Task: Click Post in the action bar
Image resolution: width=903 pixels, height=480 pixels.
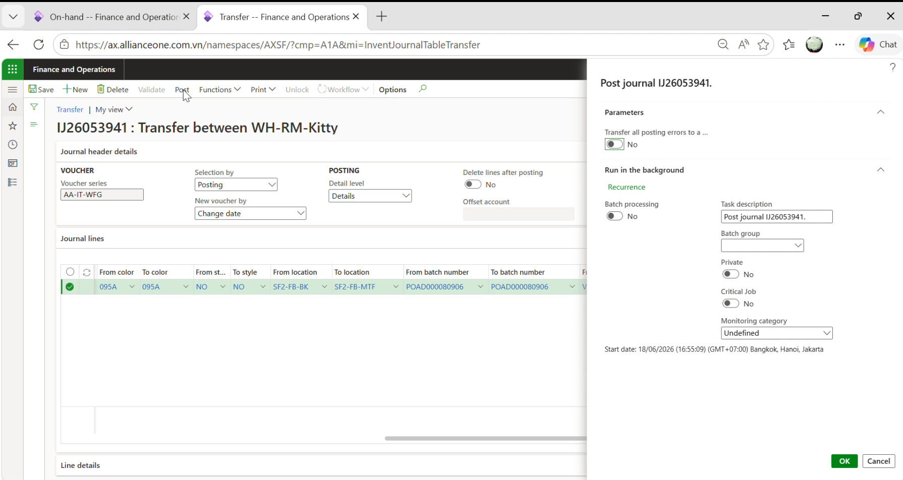Action: (x=182, y=89)
